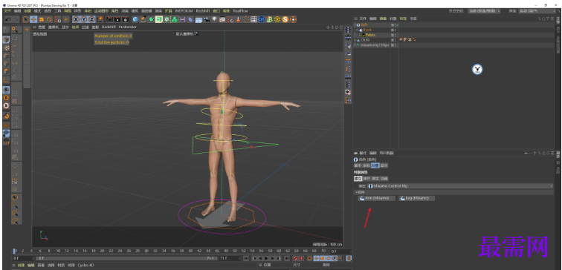This screenshot has width=562, height=270.
Task: Click the Leg (Mixamo) component button
Action: coord(417,198)
